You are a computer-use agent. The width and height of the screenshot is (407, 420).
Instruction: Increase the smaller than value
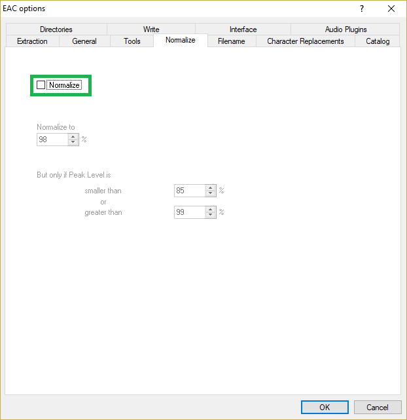211,188
